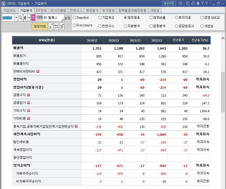
Task: Click the title bar layout window icon
Action: [x=187, y=3]
